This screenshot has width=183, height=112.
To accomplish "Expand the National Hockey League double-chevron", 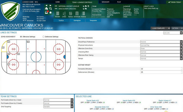I will click(84, 6).
